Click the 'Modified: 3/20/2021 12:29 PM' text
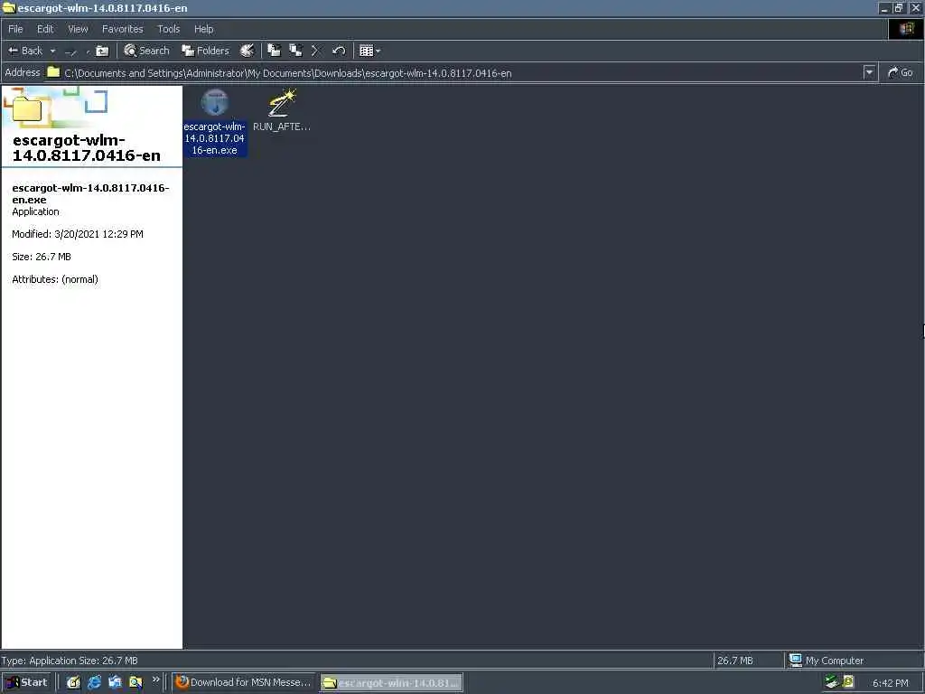Screen dimensions: 925x694 [78, 234]
